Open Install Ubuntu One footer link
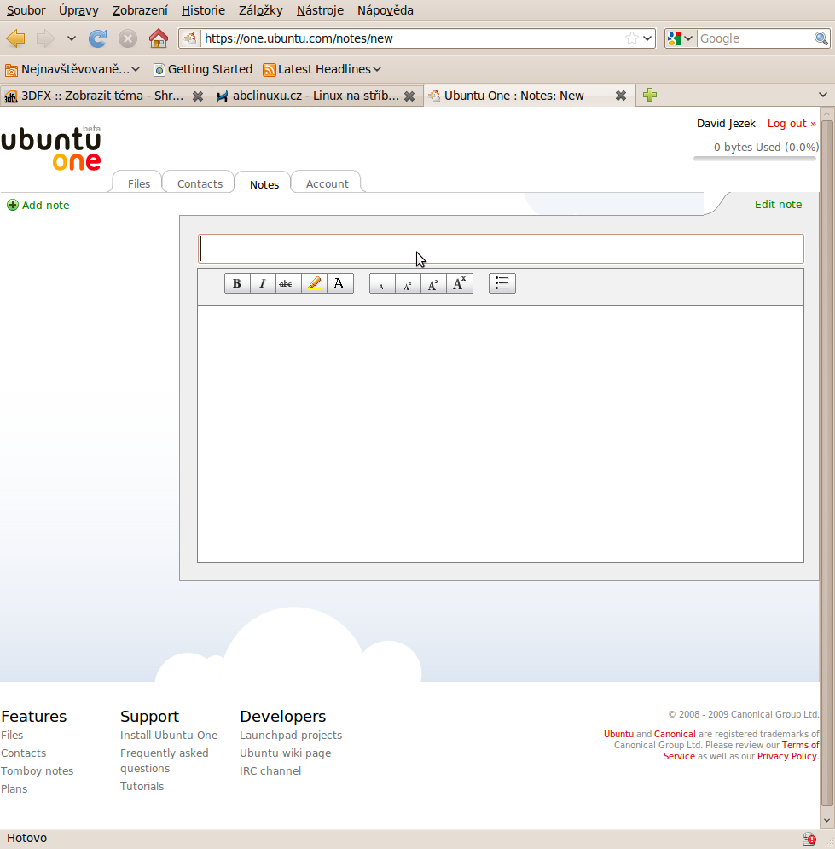Viewport: 835px width, 849px height. (169, 736)
